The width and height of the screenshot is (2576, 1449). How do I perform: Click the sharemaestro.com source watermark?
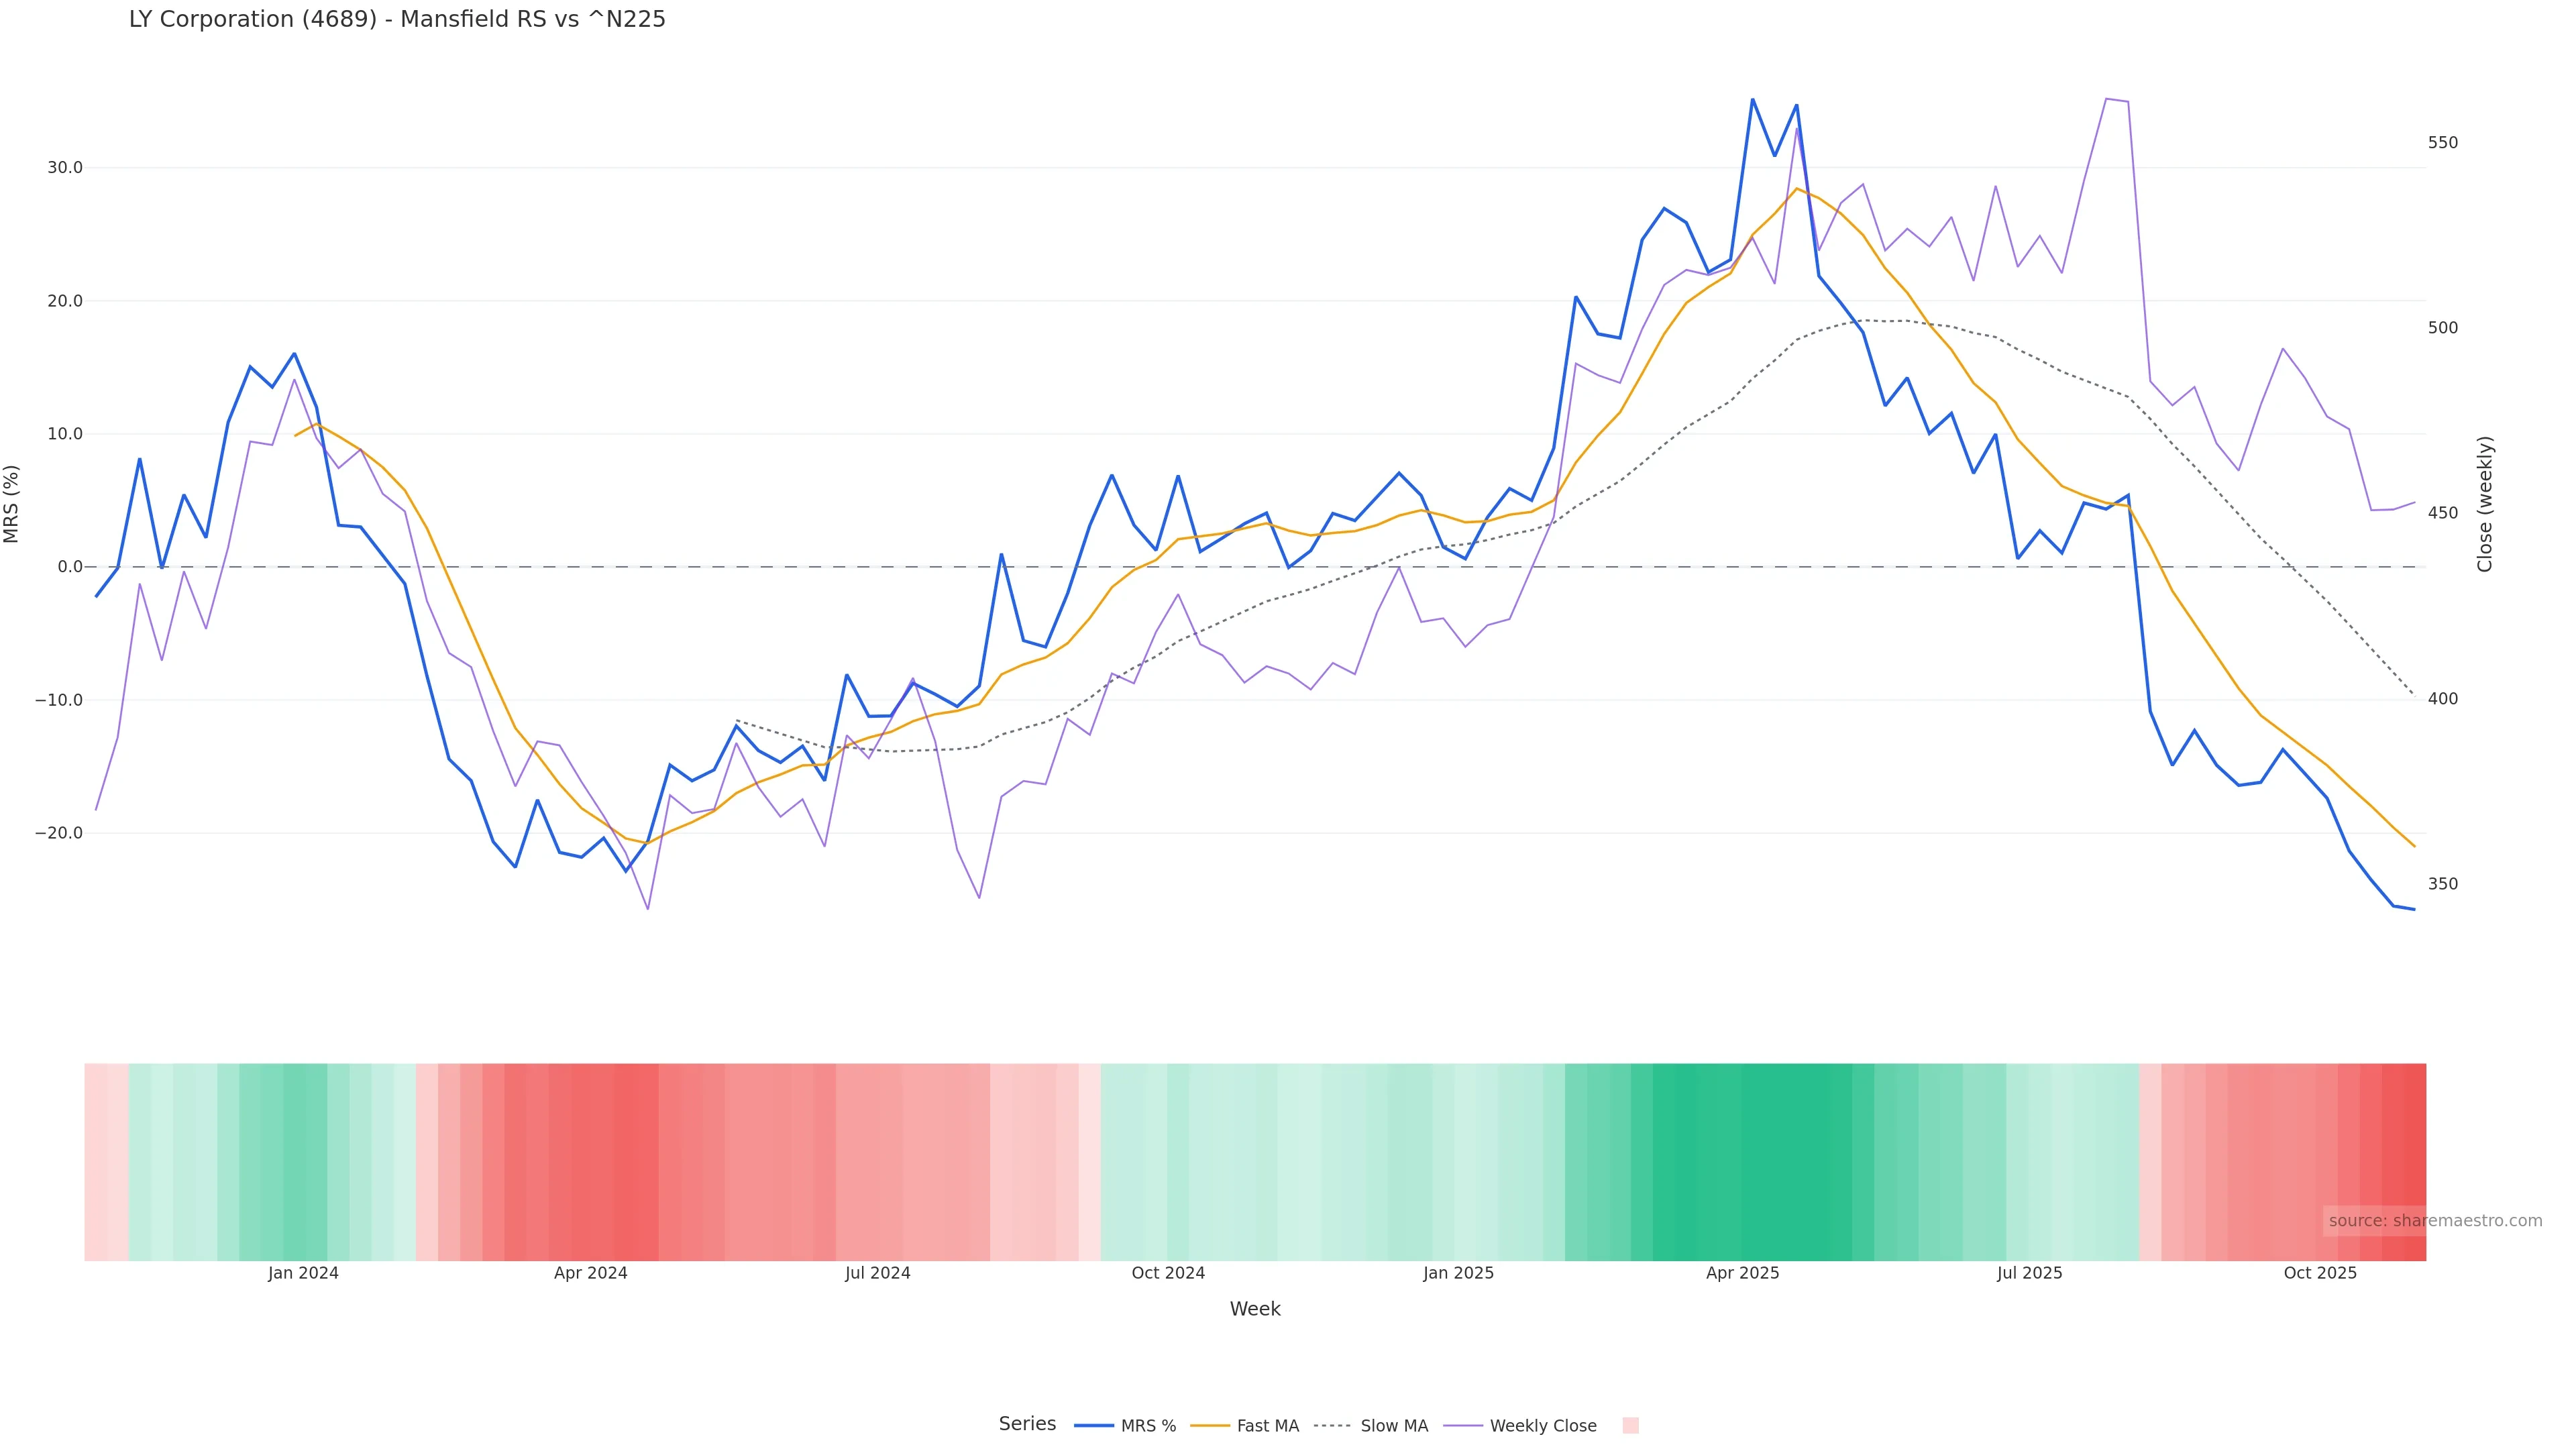[x=2434, y=1221]
